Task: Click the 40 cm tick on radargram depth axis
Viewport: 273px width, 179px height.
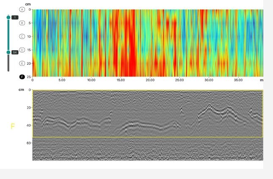Action: [x=29, y=125]
